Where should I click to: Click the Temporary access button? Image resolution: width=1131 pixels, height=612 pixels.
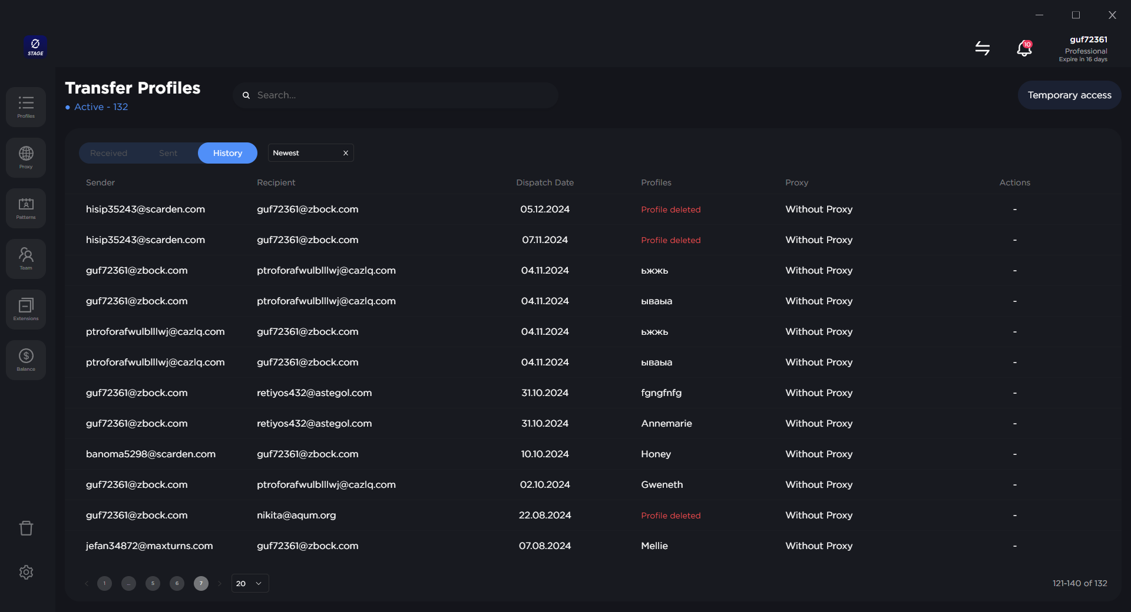tap(1069, 95)
